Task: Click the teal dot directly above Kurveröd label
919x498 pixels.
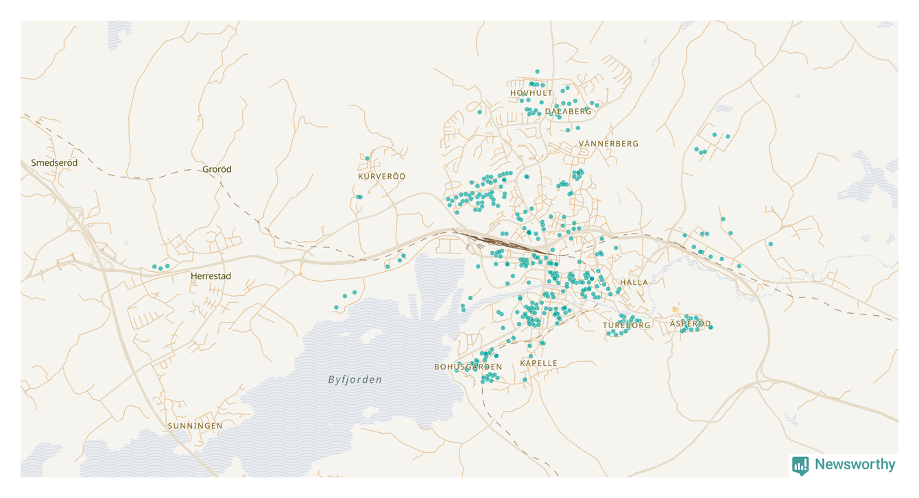Action: pyautogui.click(x=367, y=158)
